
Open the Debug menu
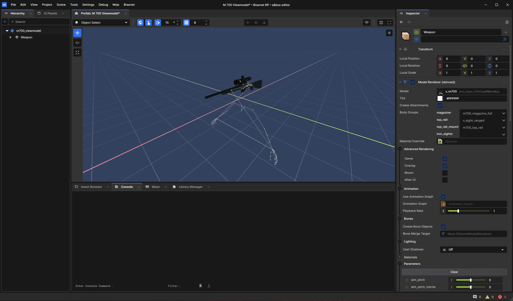103,5
